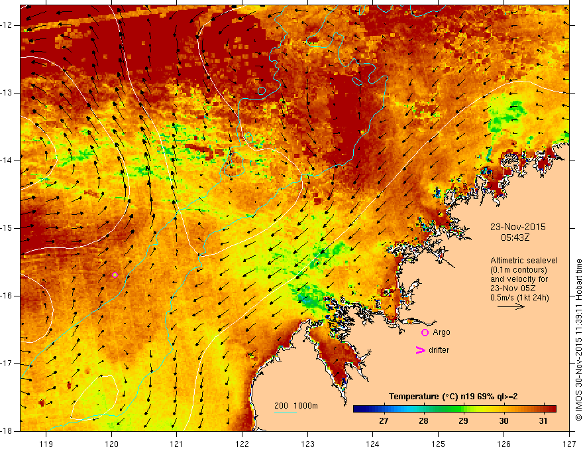Click the velocity scale arrow in the legend
This screenshot has width=583, height=451.
[x=511, y=307]
